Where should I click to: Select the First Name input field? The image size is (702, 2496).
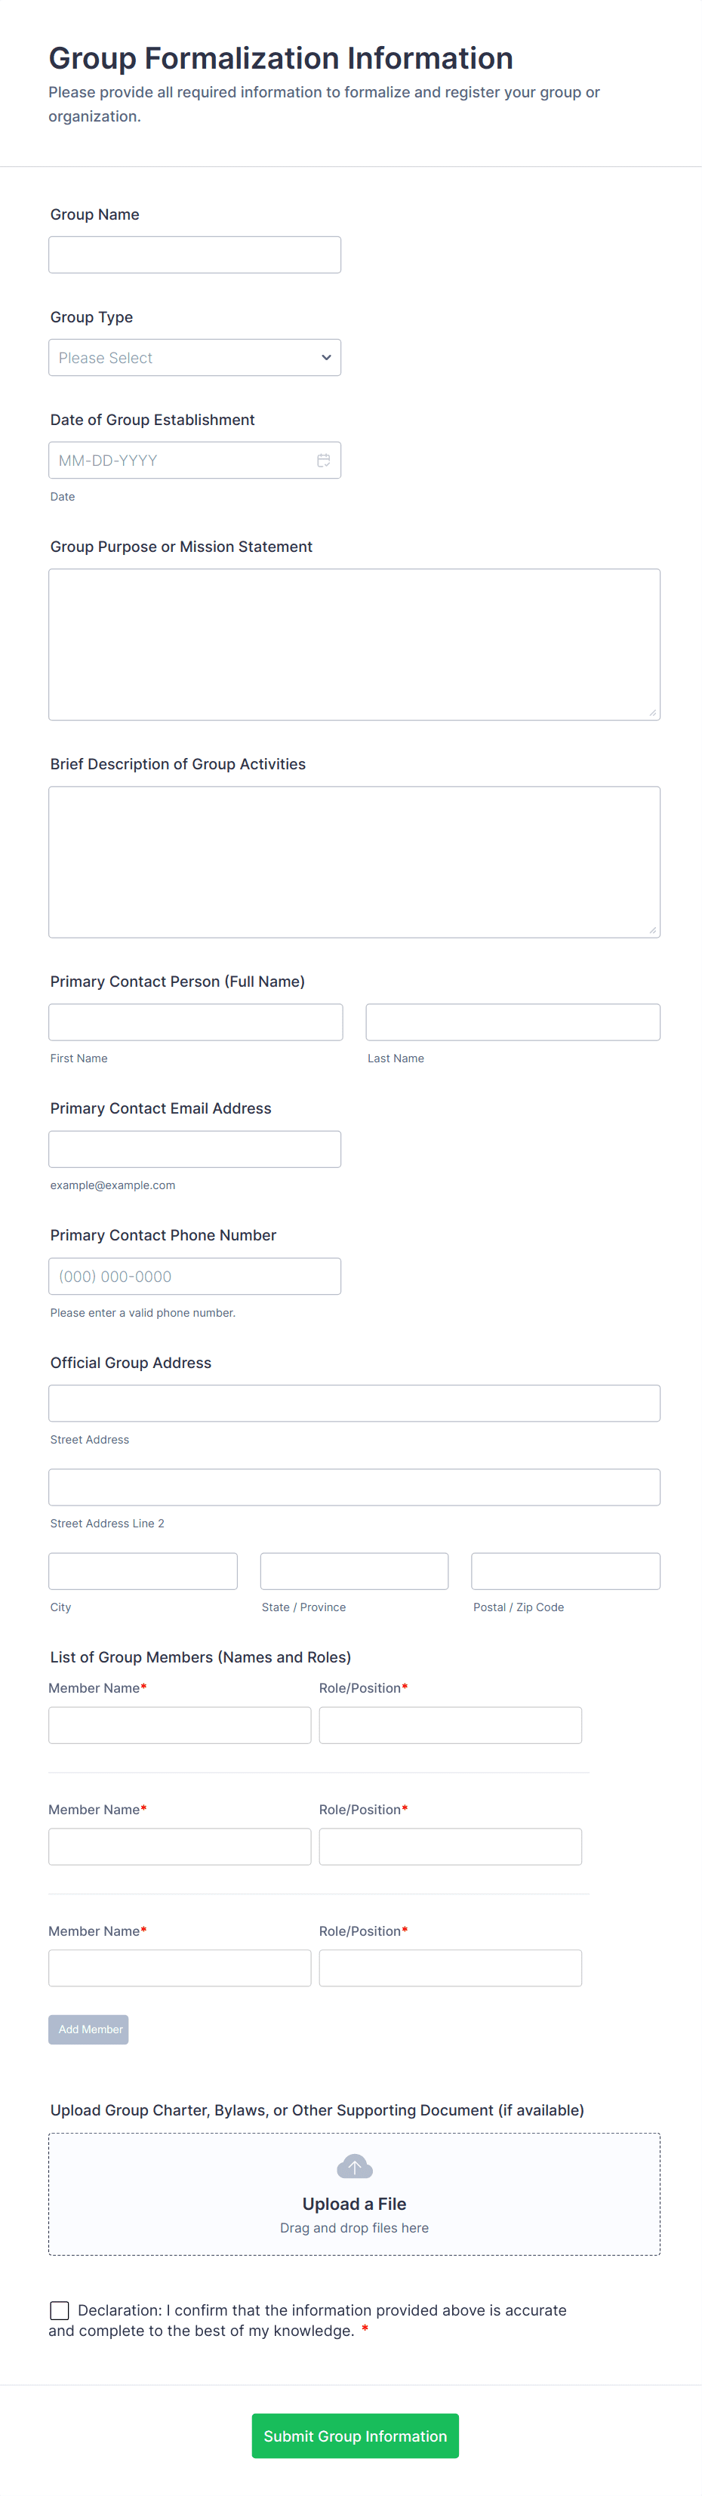click(196, 1022)
